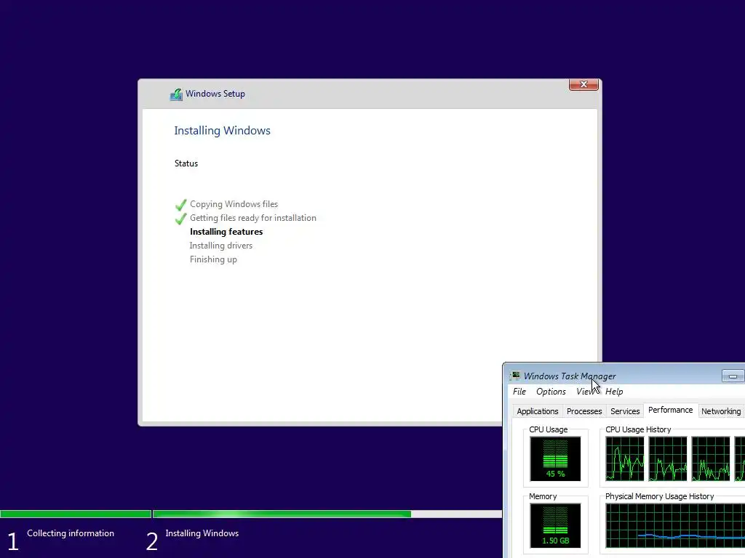Click the 'Physical Memory Usage History' label
Viewport: 745px width, 558px height.
pos(659,496)
